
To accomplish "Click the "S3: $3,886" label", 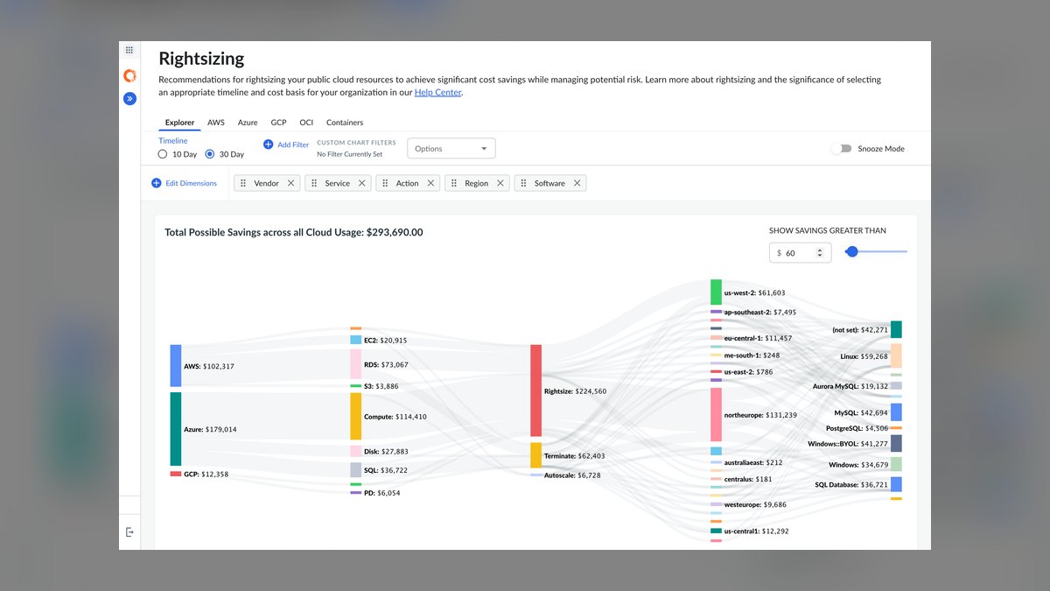I will pos(381,386).
